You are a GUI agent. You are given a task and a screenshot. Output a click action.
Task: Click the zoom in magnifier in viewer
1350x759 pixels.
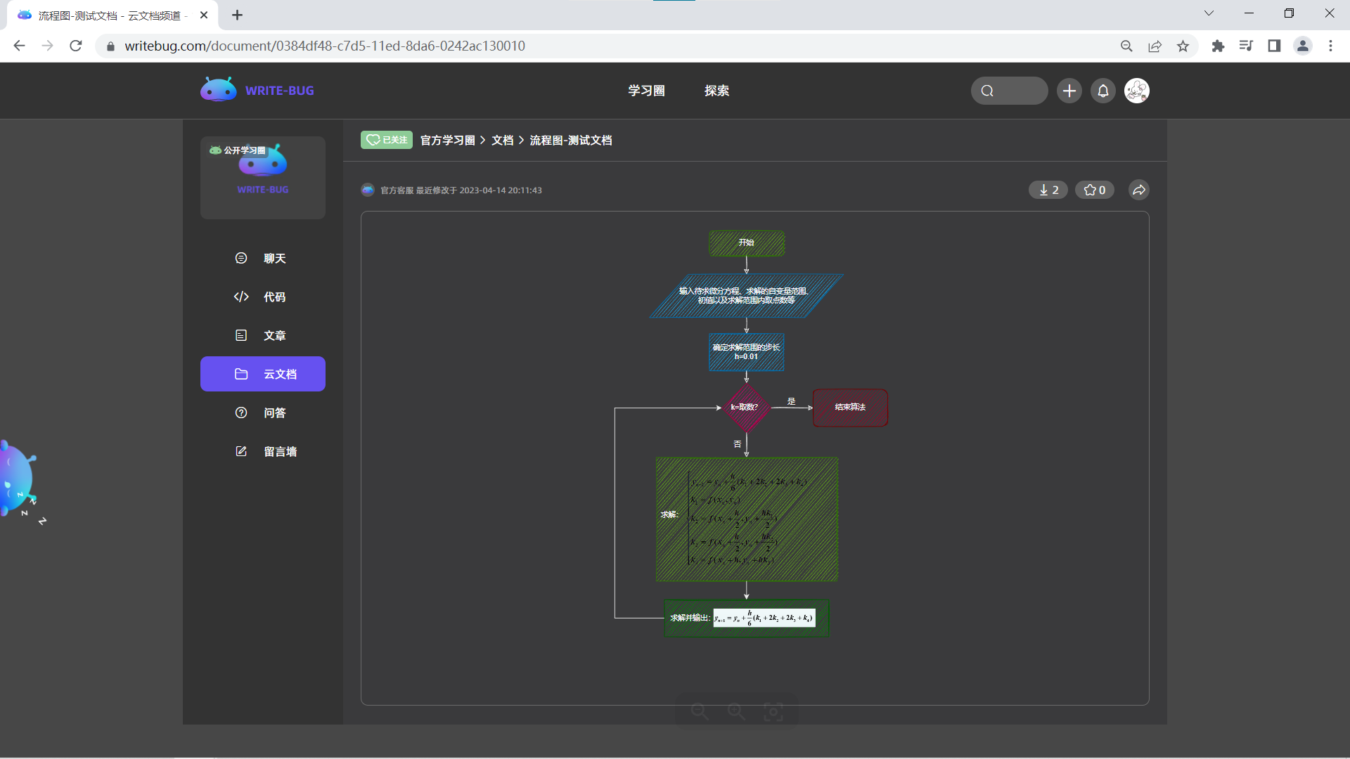[736, 712]
